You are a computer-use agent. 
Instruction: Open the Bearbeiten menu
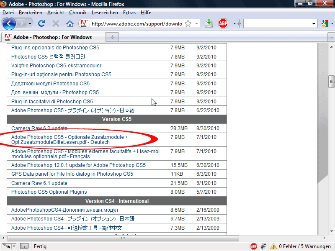pos(31,13)
